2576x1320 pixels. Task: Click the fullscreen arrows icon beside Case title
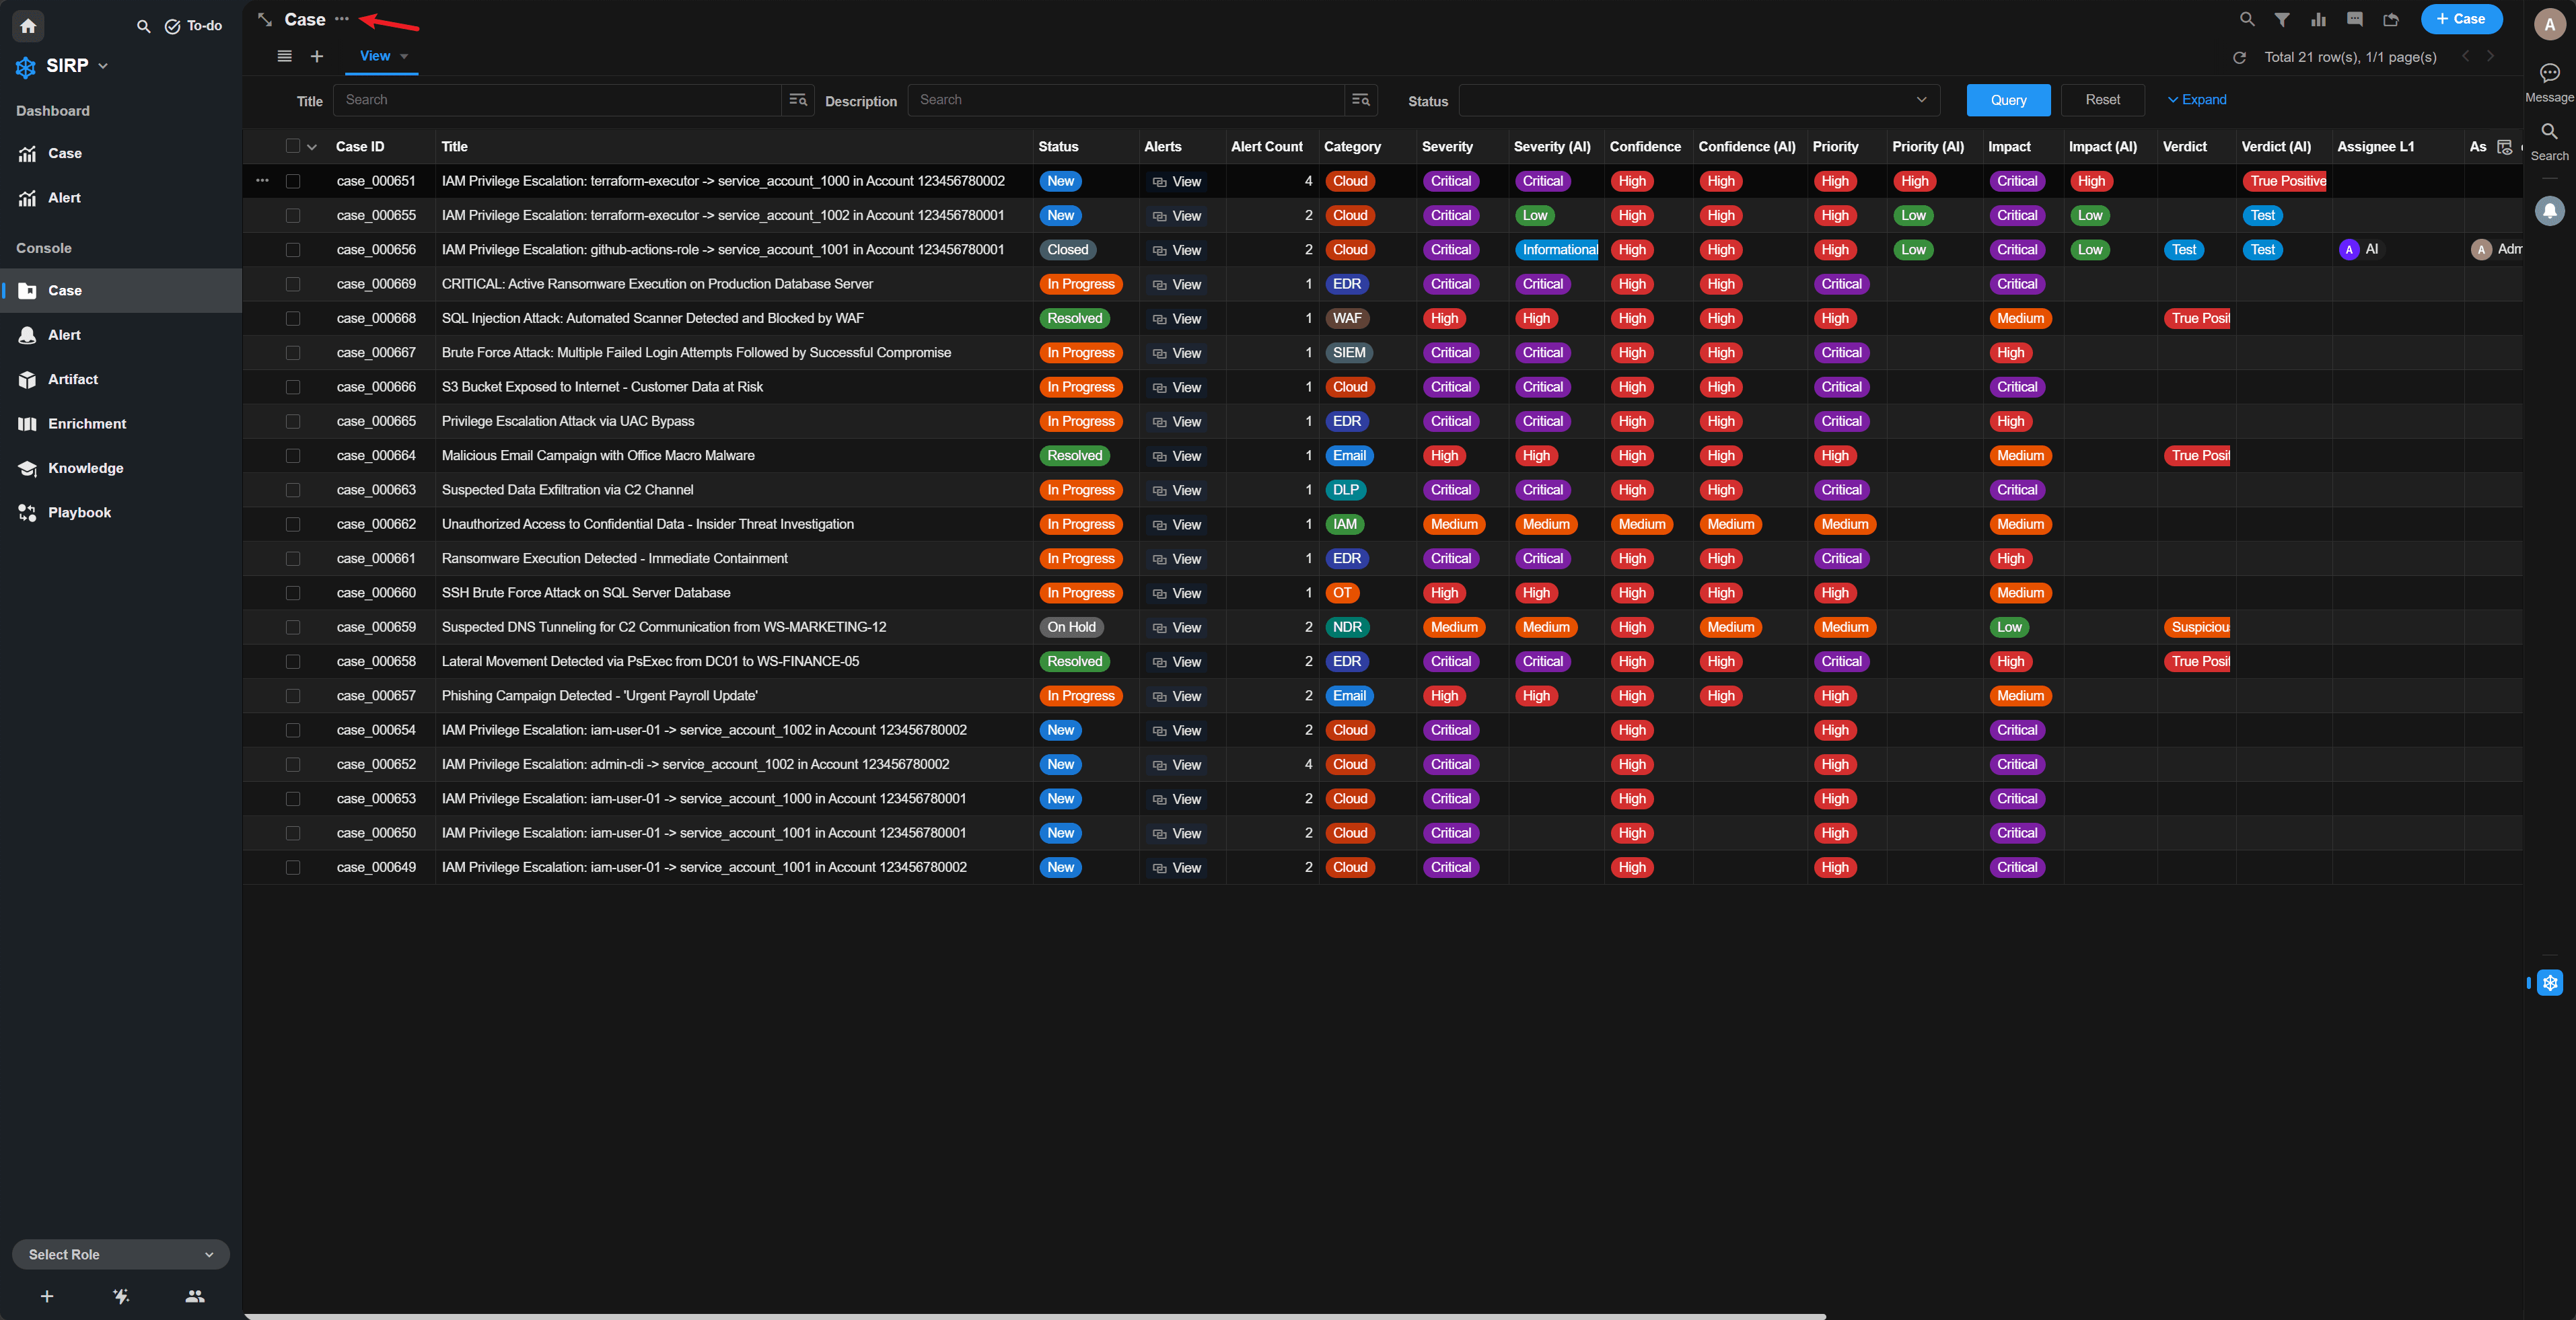pos(265,19)
